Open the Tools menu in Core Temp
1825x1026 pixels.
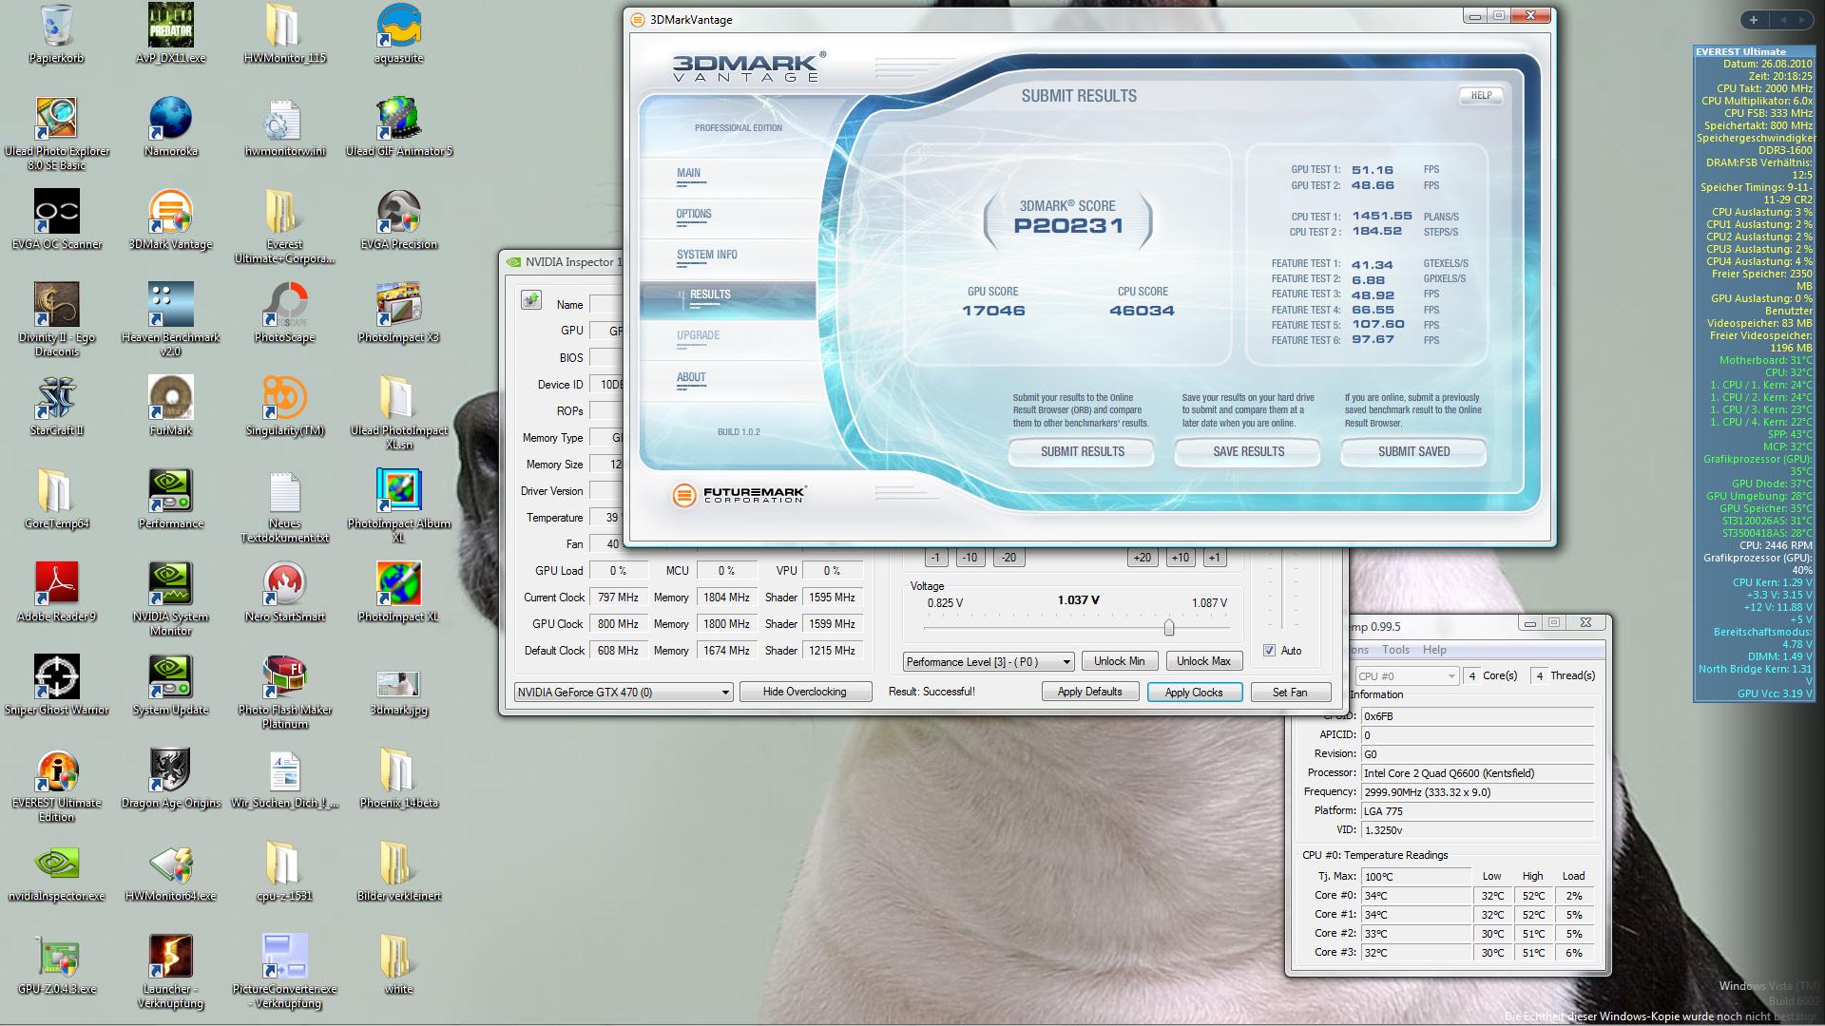point(1395,650)
